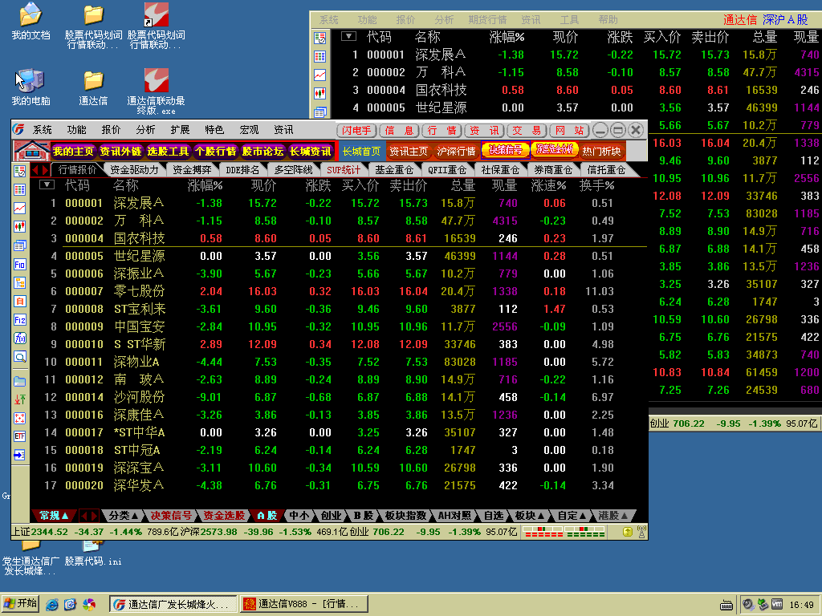
Task: Click Internet Explorer quick launch icon
Action: pyautogui.click(x=52, y=605)
